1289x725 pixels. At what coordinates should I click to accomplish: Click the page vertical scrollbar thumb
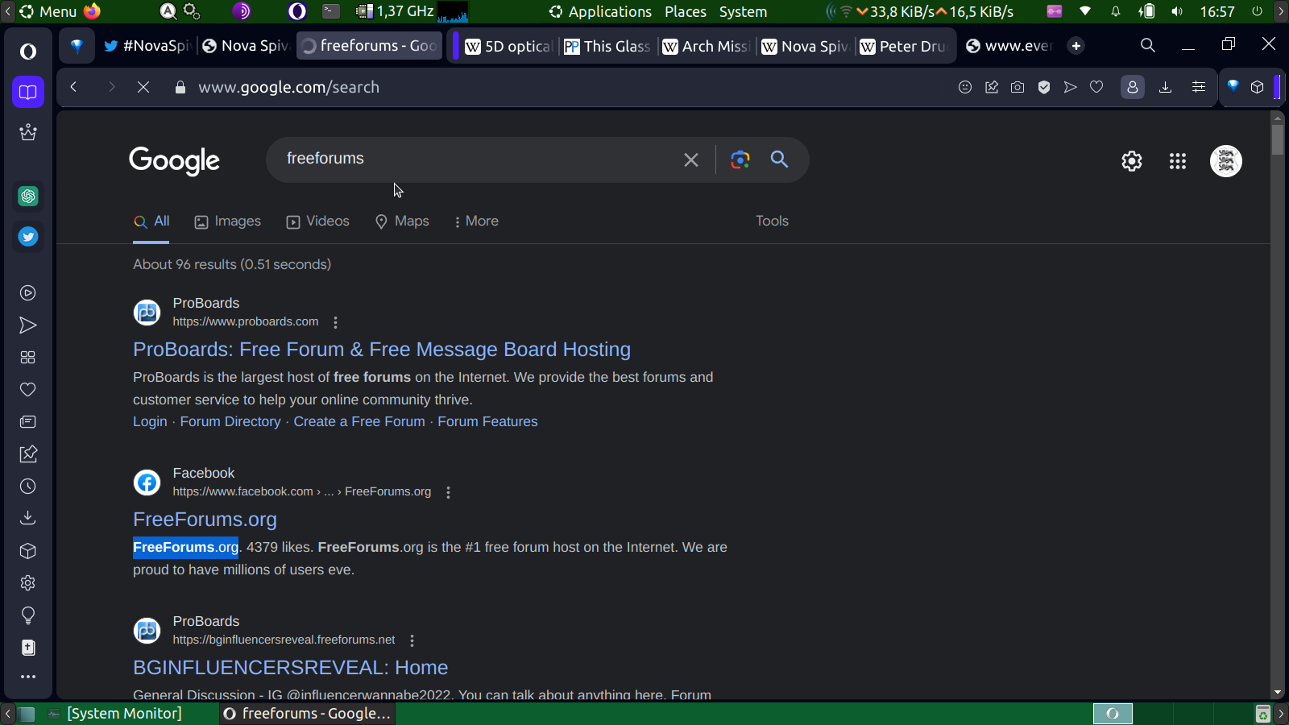1277,139
